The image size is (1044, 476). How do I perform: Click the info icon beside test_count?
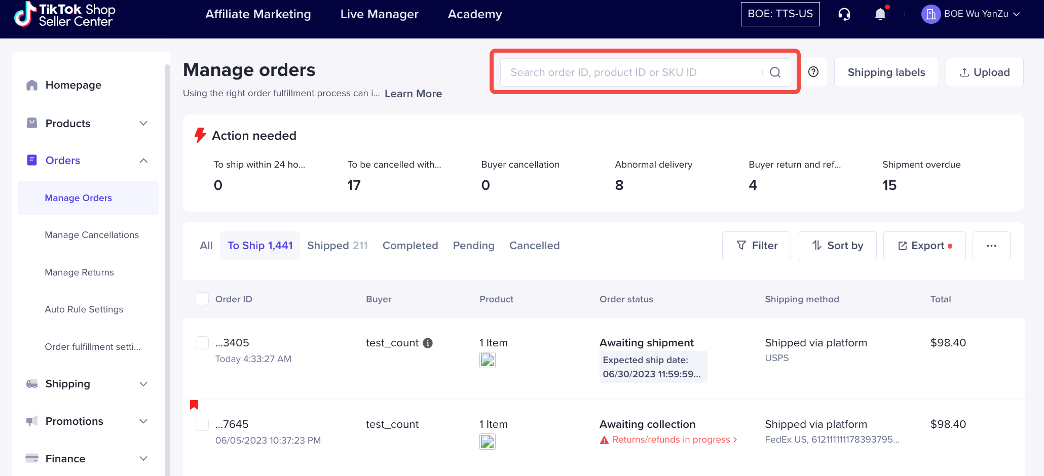coord(428,343)
